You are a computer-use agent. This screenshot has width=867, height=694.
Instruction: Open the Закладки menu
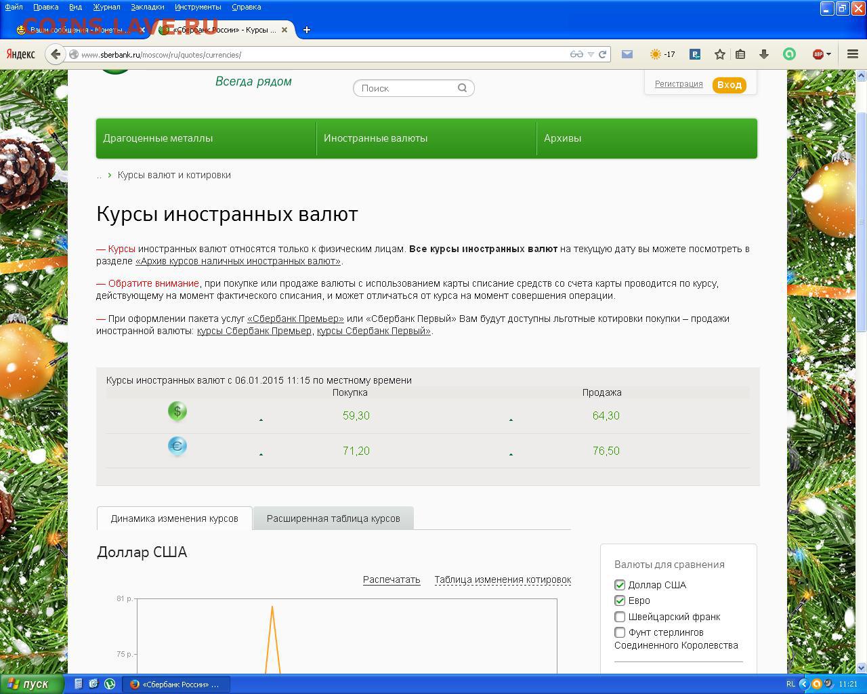coord(147,7)
